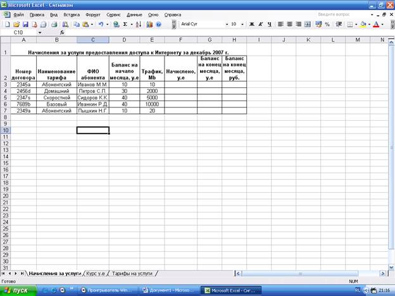
Task: Open the Undo history dropdown arrow
Action: [108, 25]
